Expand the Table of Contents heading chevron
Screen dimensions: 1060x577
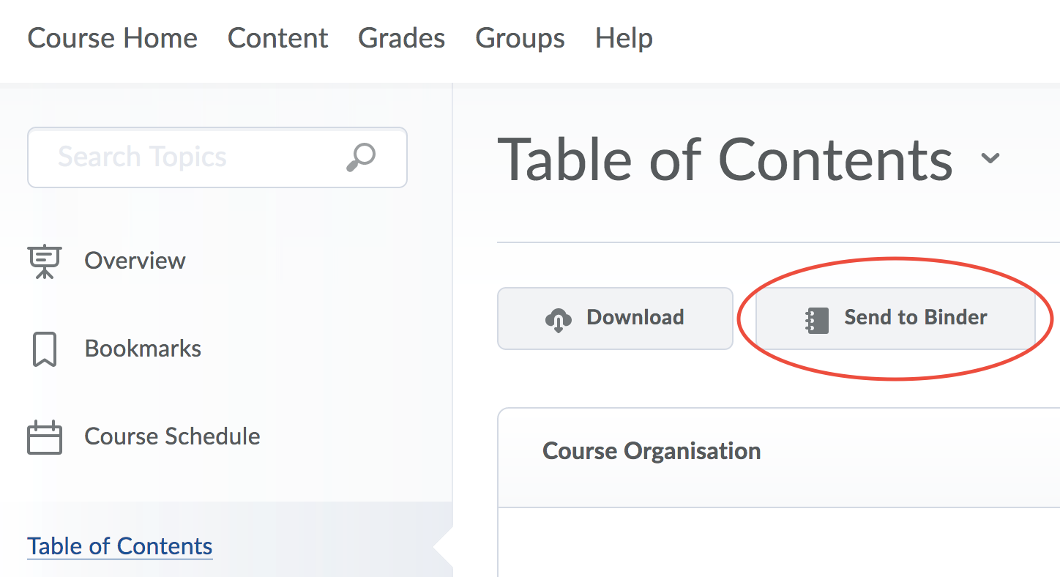coord(990,158)
